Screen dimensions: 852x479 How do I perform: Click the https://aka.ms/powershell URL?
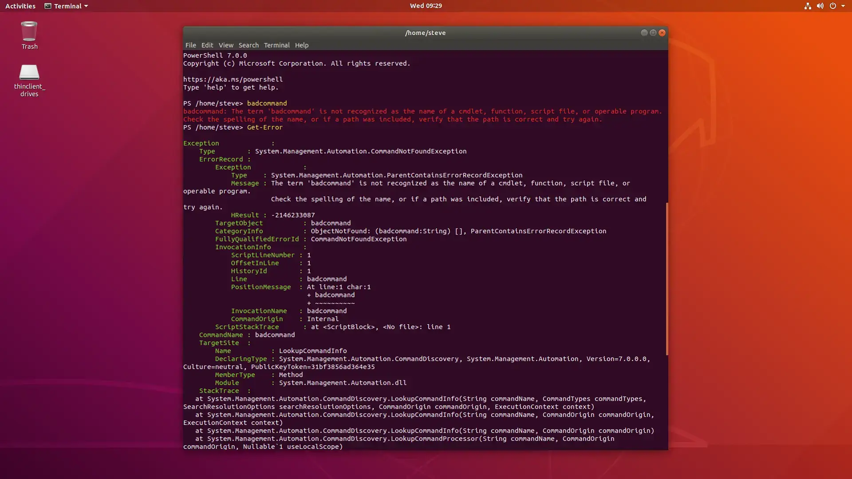point(233,79)
